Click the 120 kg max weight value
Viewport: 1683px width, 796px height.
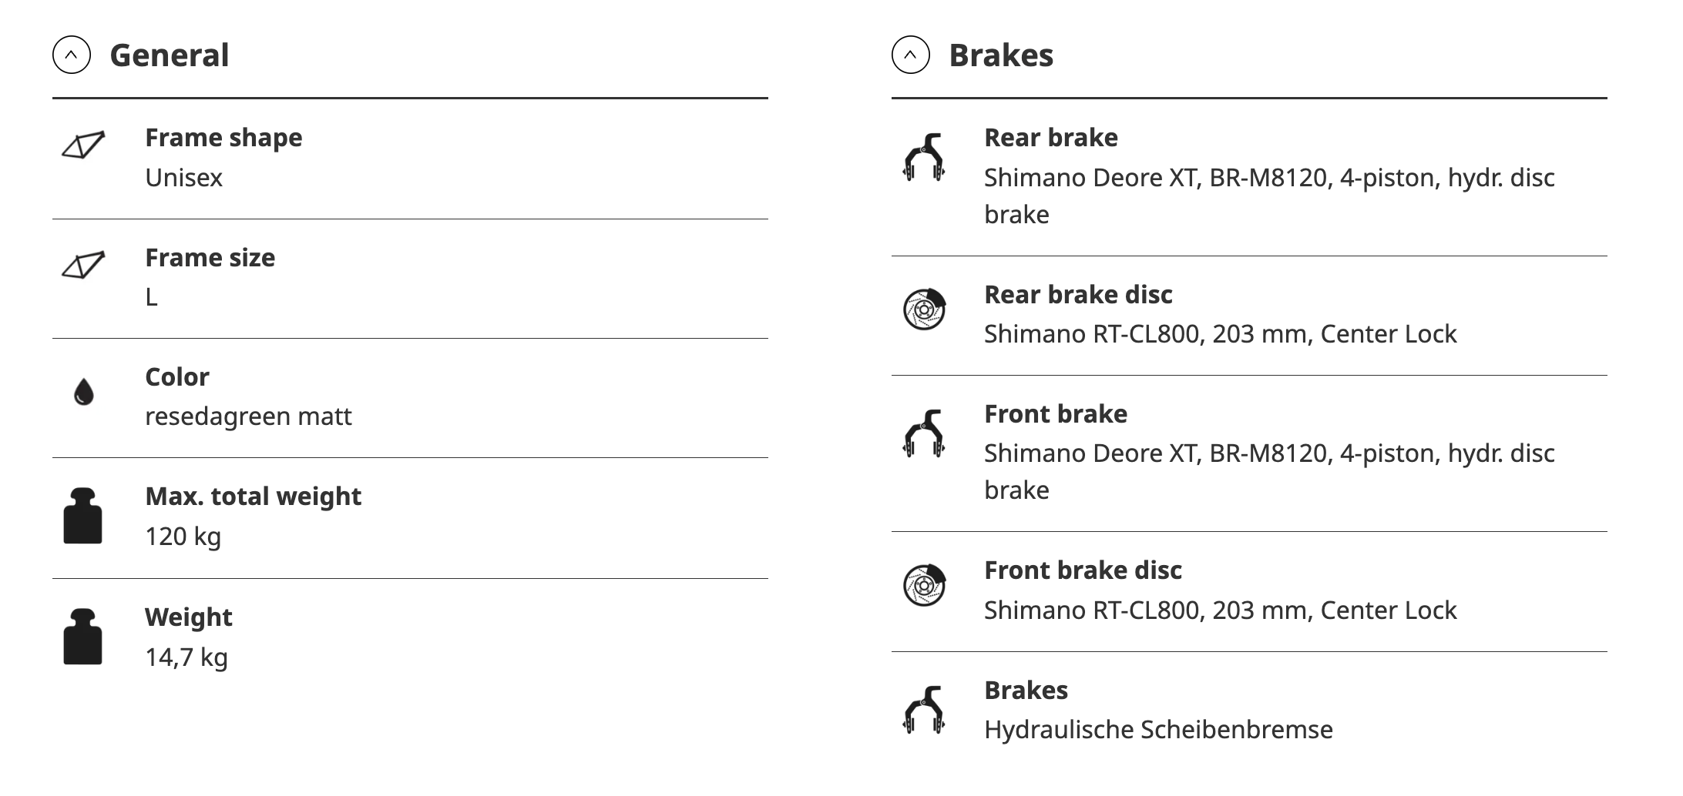coord(183,537)
